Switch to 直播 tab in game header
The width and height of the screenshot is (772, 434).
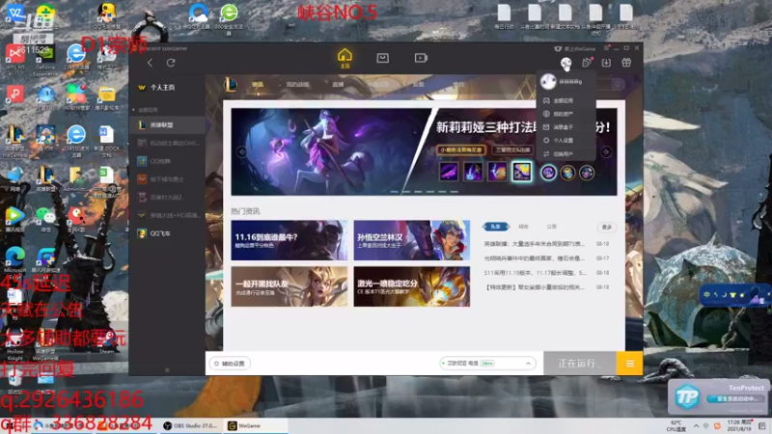[338, 85]
